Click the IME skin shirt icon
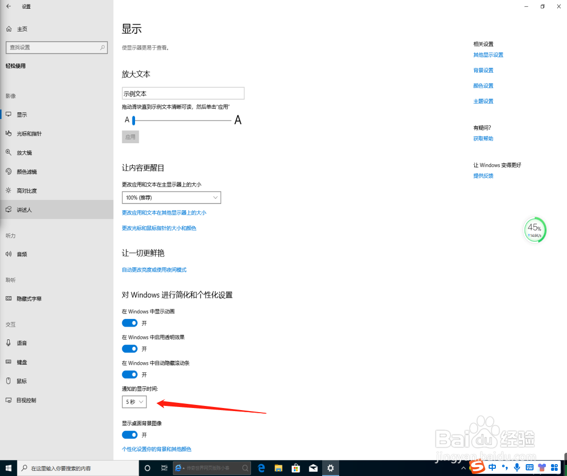567x476 pixels. [x=542, y=467]
